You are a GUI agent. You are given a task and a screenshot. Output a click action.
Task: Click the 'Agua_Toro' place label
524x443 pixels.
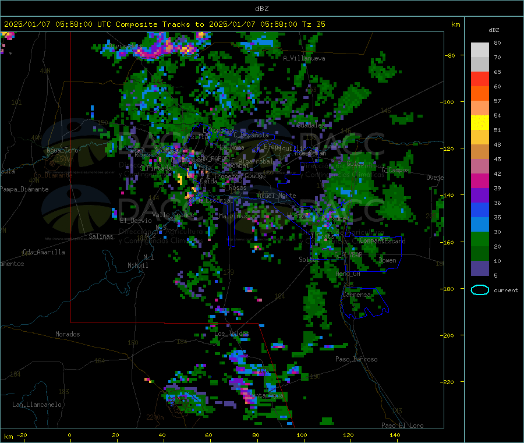[x=62, y=150]
